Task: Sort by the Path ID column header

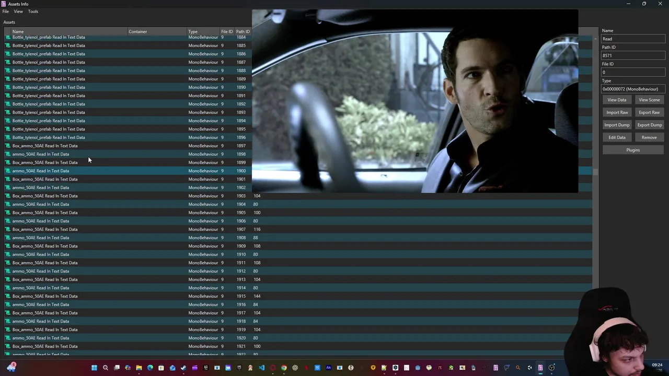Action: (x=243, y=31)
